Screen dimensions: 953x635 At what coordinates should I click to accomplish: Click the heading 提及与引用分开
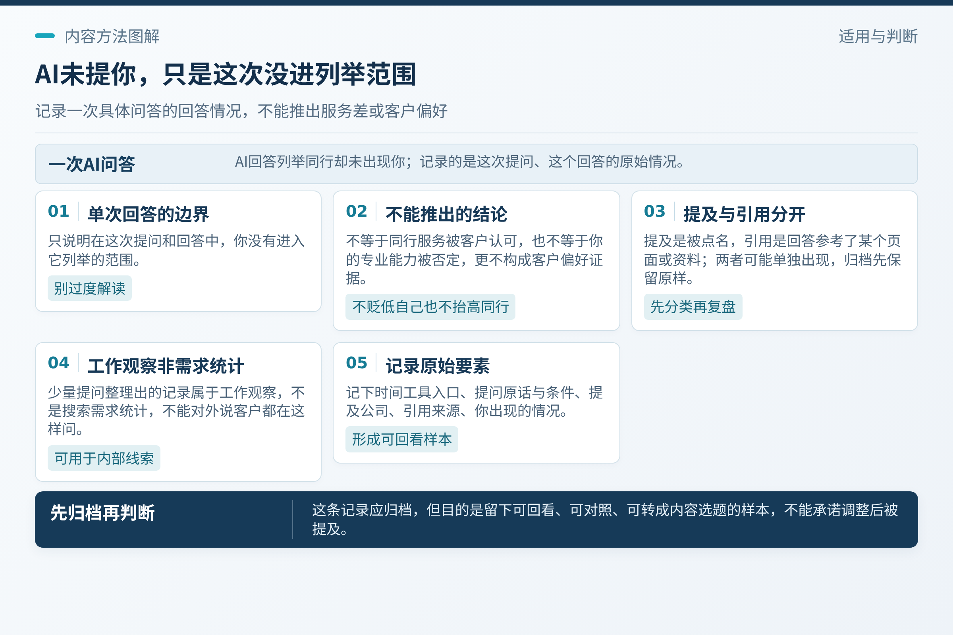(744, 214)
